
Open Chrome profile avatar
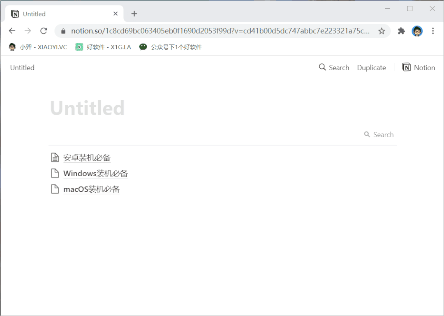[x=417, y=31]
